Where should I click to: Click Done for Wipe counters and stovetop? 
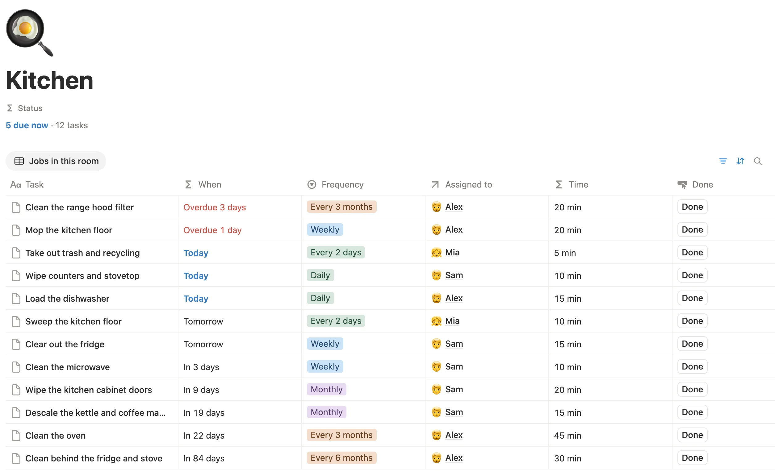pos(692,275)
